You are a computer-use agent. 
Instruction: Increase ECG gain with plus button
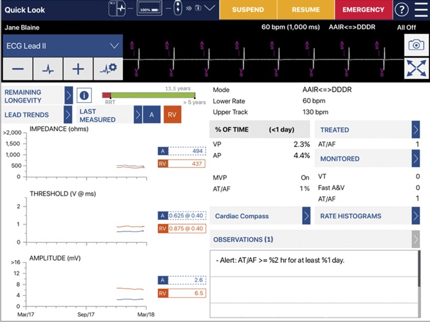78,69
